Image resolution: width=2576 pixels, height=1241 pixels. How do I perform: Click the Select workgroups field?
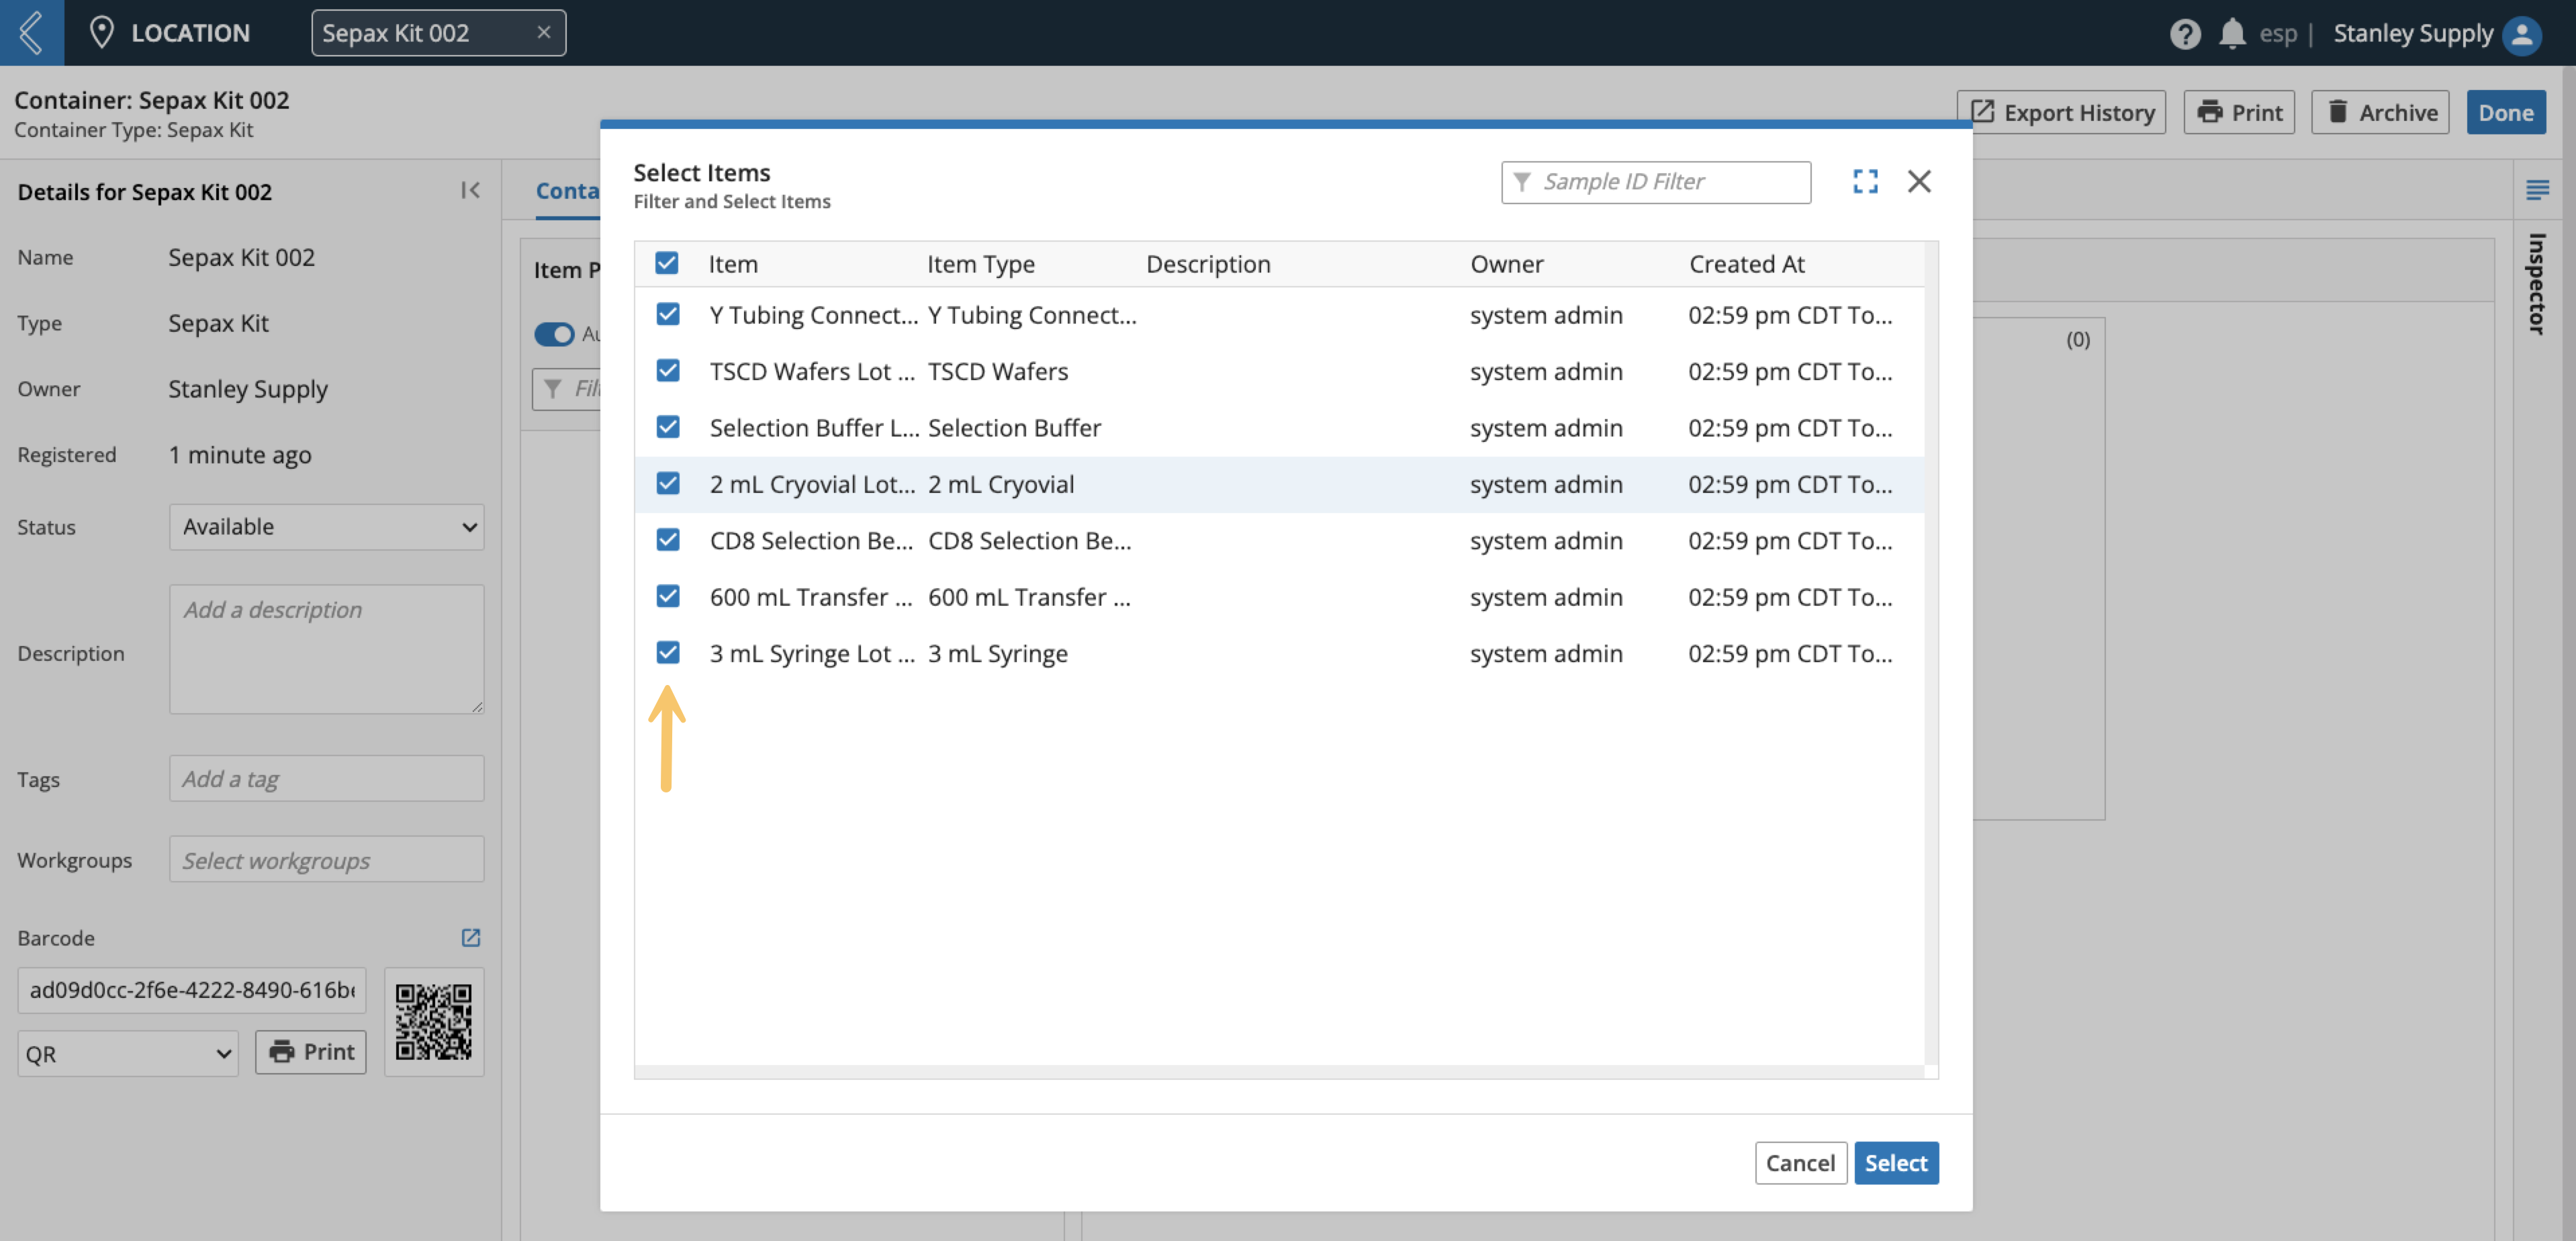[x=327, y=860]
